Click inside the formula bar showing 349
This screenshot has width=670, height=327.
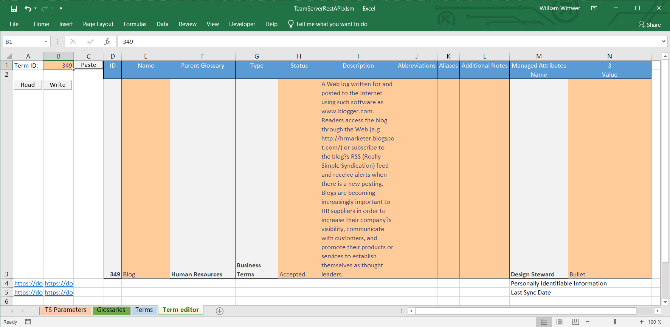pos(389,42)
